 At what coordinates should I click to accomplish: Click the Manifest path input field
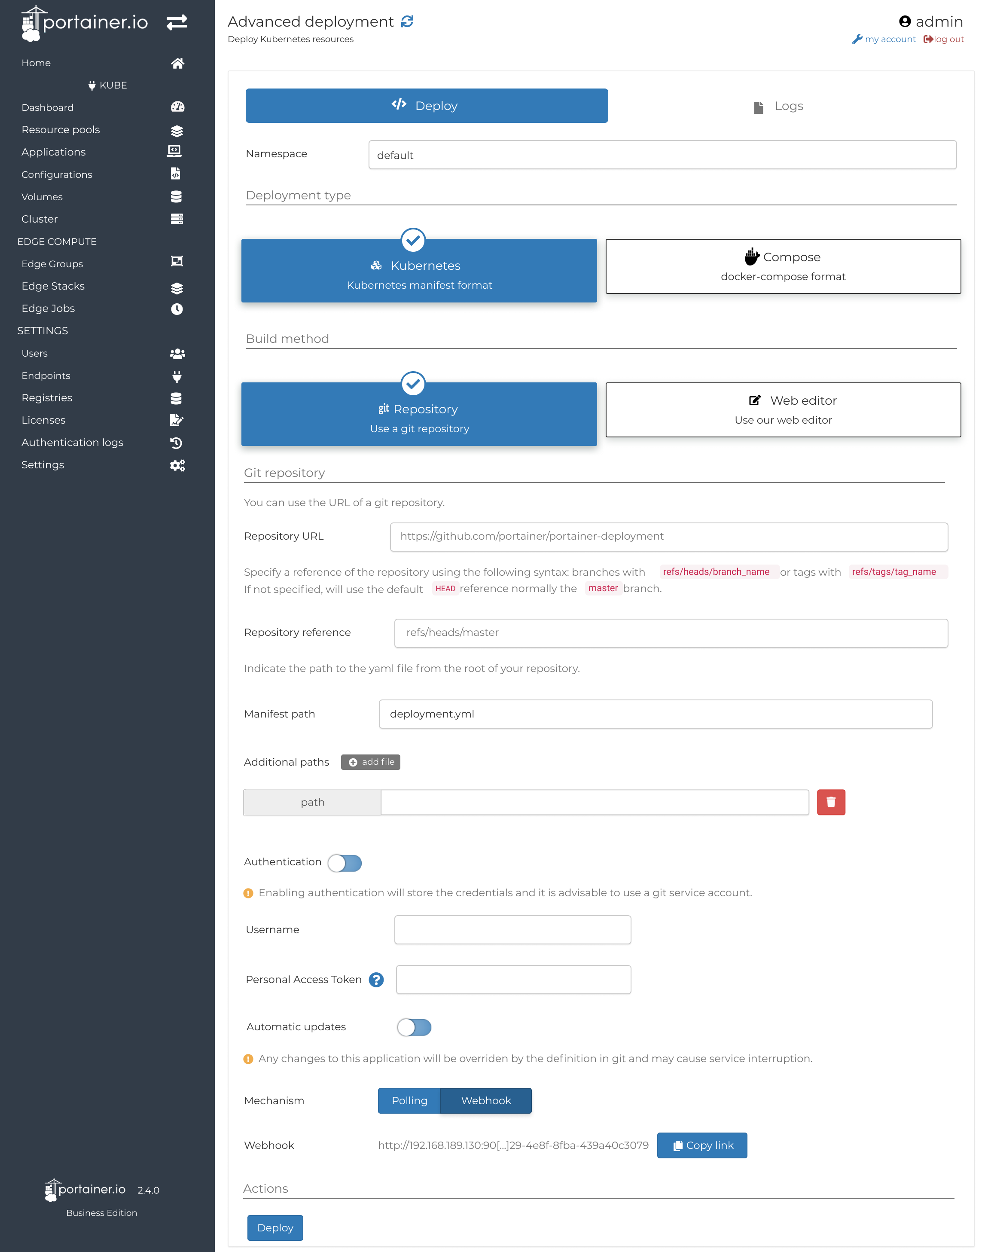656,713
